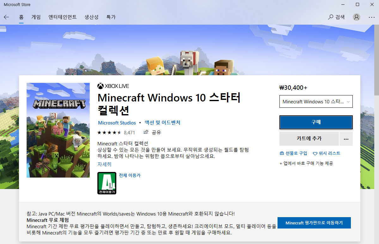Expand description with 자세히 link

pyautogui.click(x=104, y=164)
